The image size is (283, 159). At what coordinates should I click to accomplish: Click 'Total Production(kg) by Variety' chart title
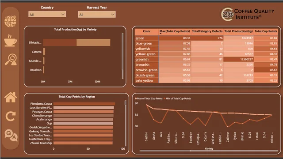[x=75, y=30]
